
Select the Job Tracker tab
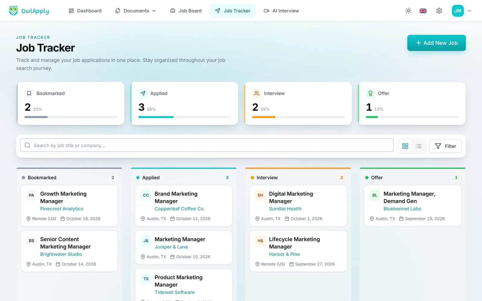point(233,11)
